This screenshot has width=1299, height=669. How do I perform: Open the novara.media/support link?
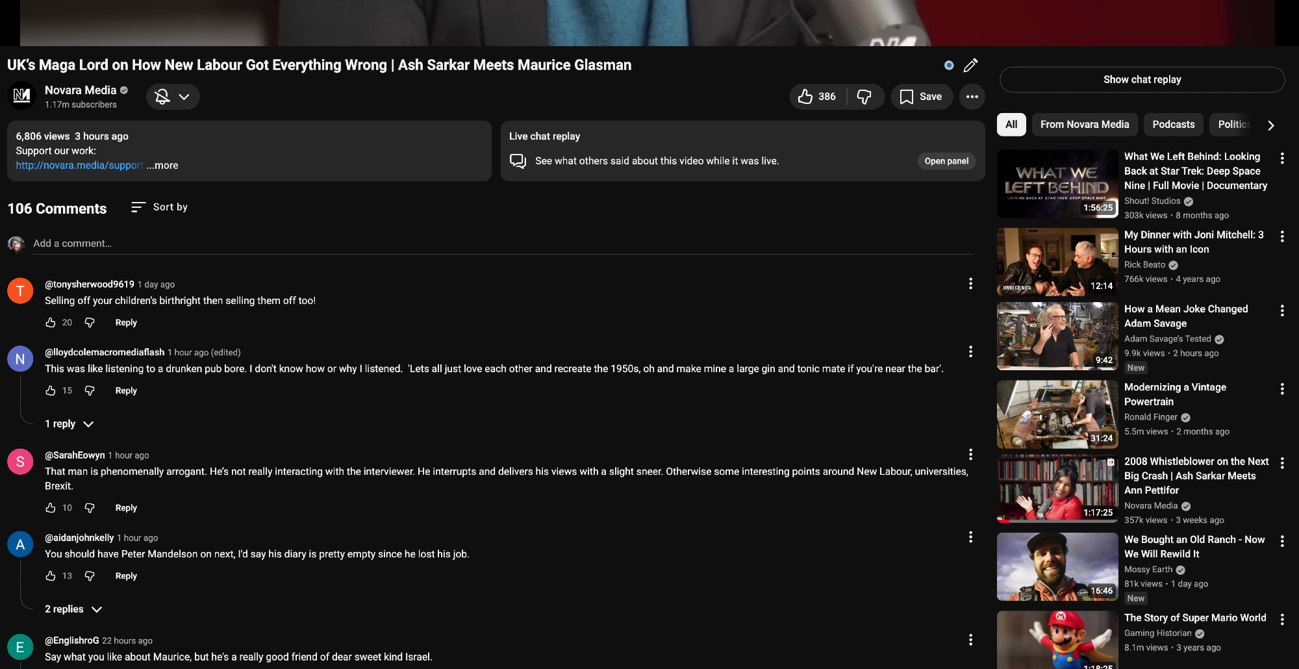(79, 166)
